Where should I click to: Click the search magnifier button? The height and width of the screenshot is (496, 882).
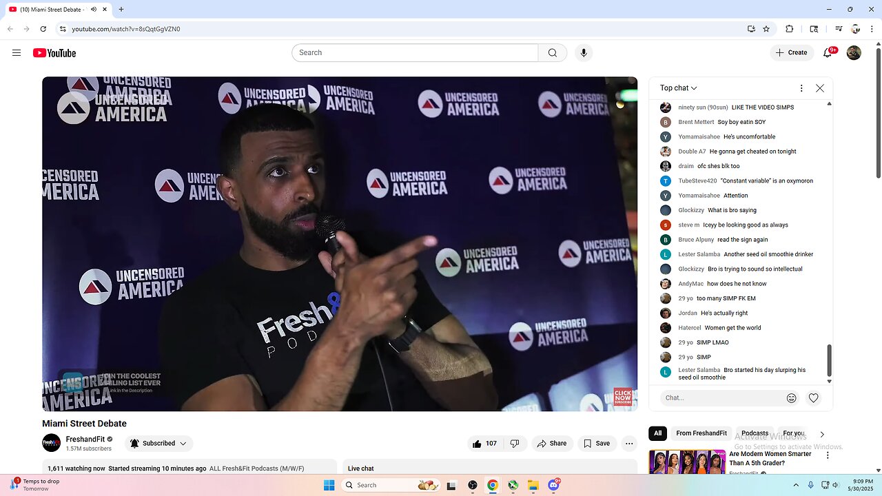pos(553,53)
